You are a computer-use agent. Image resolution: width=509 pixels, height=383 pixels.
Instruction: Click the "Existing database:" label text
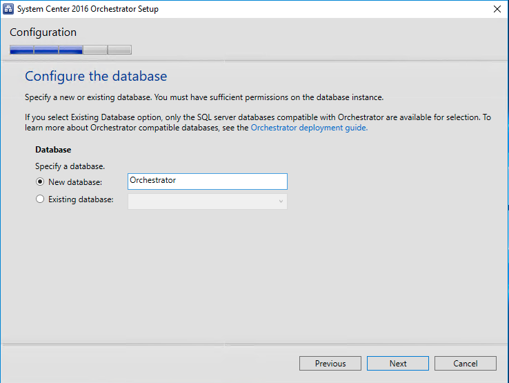[81, 199]
